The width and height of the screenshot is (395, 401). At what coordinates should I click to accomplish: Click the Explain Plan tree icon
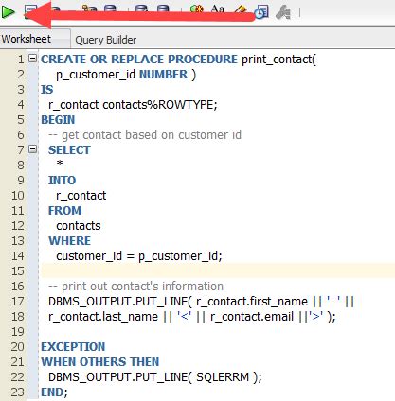(89, 9)
